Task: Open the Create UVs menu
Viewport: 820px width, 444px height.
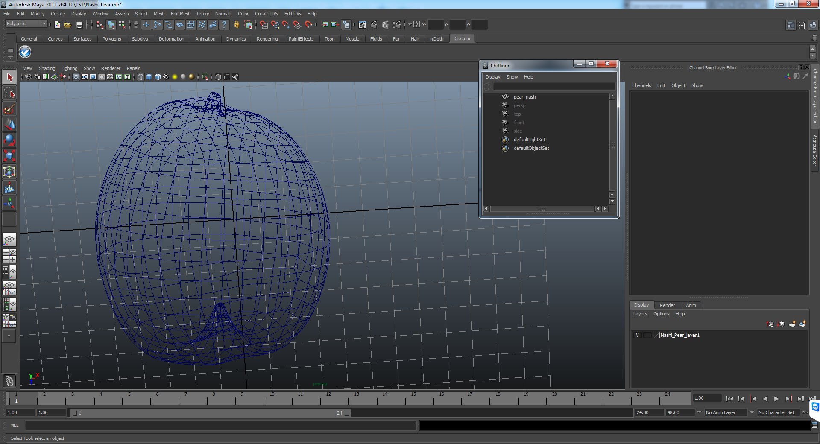Action: 266,14
